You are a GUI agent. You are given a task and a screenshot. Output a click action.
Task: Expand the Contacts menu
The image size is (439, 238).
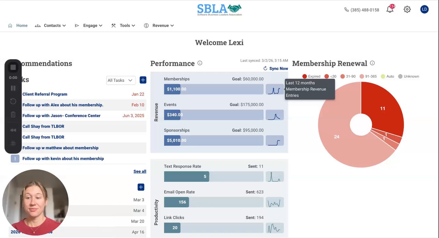[x=50, y=25]
